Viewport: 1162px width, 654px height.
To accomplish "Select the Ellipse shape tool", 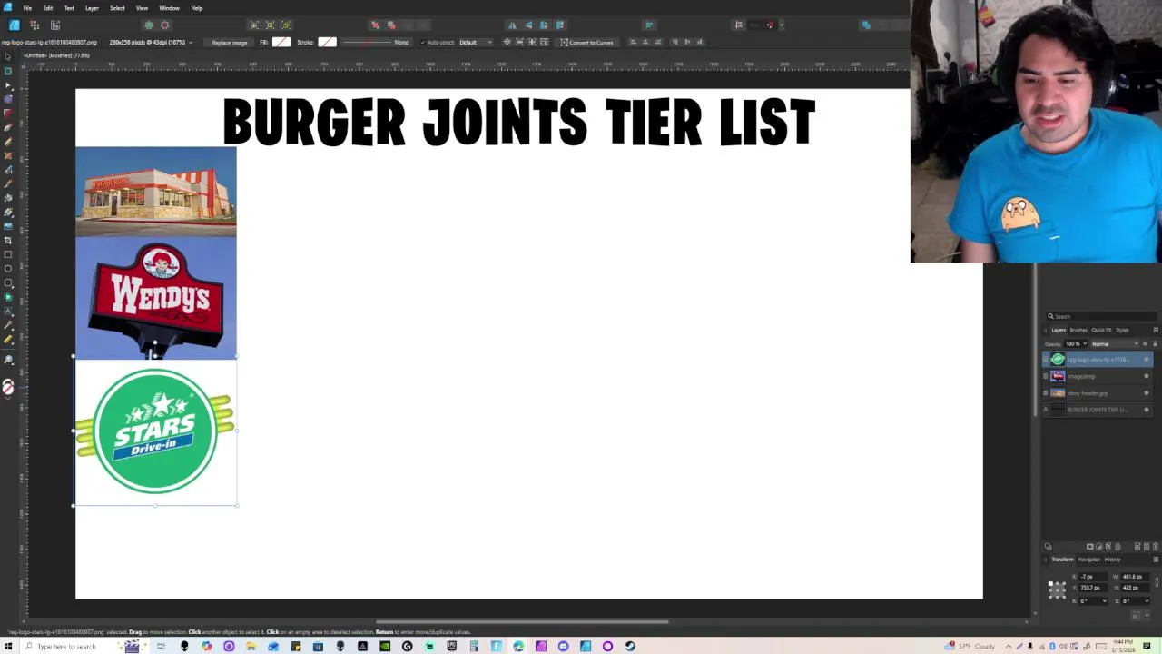I will 8,268.
